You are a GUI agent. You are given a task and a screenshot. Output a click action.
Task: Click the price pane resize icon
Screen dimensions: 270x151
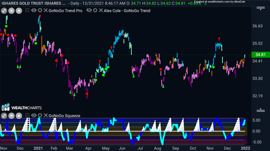pos(4,11)
